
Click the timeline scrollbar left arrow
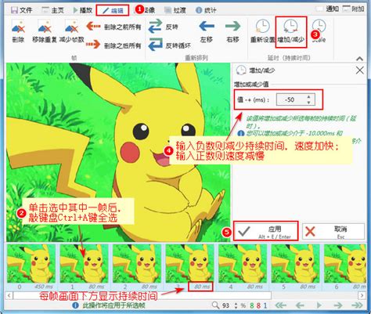pos(9,295)
